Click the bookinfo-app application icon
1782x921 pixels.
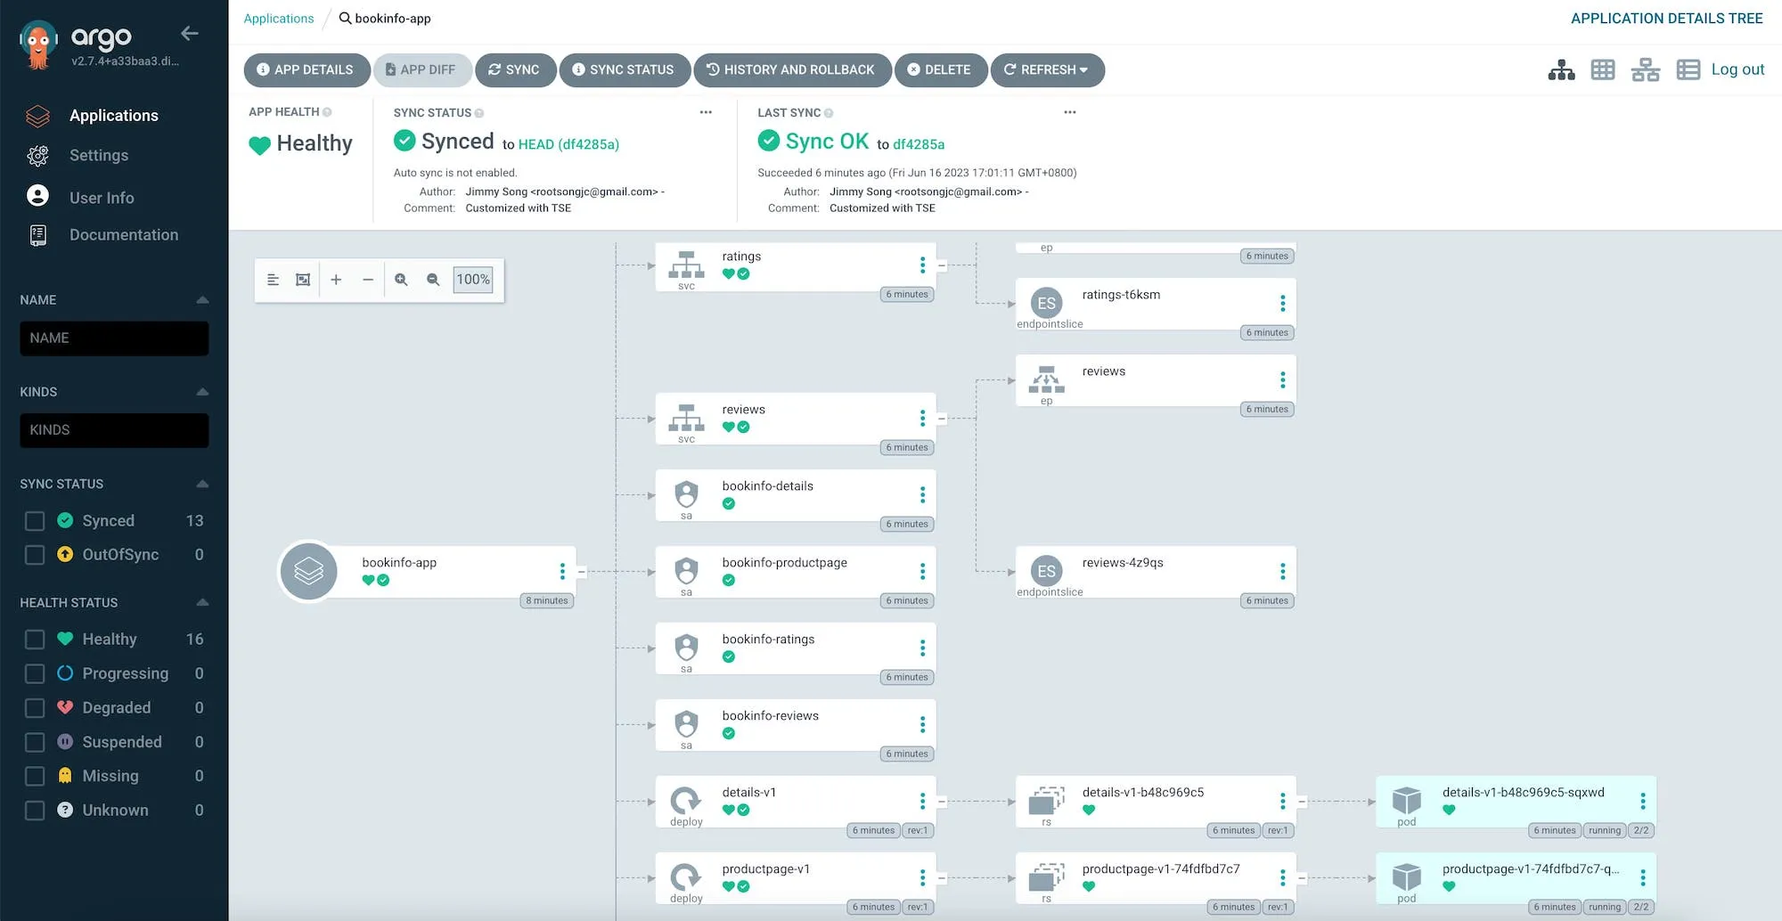[x=308, y=572]
